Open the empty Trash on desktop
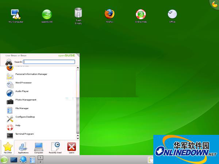The image size is (219, 164). [x=78, y=15]
